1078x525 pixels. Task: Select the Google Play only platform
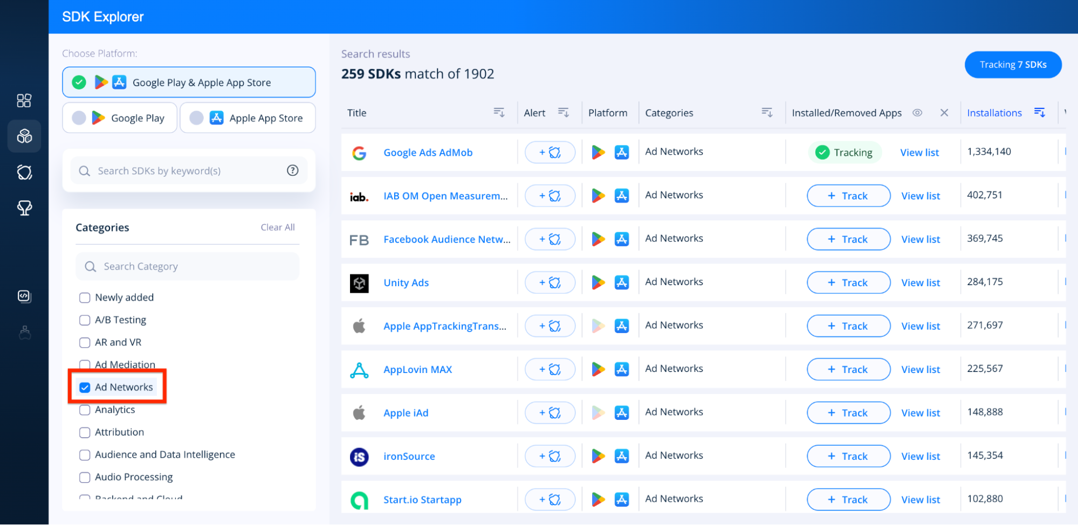120,118
